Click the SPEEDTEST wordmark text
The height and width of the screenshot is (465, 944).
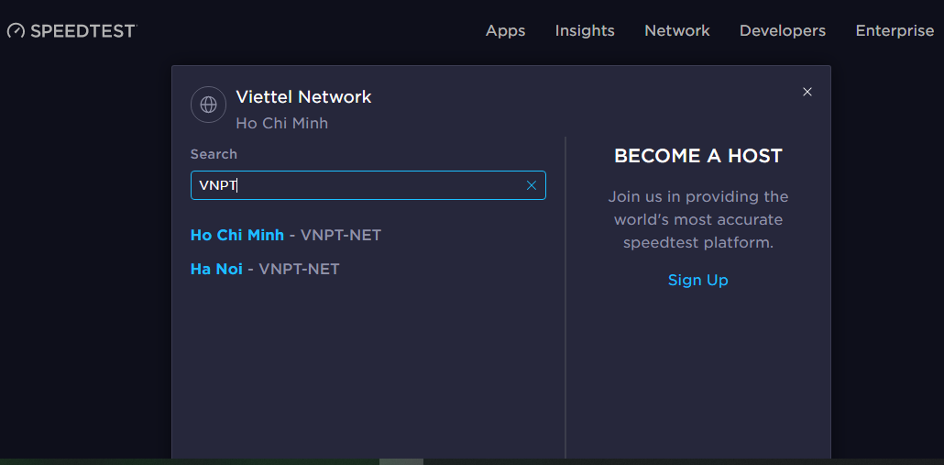82,31
